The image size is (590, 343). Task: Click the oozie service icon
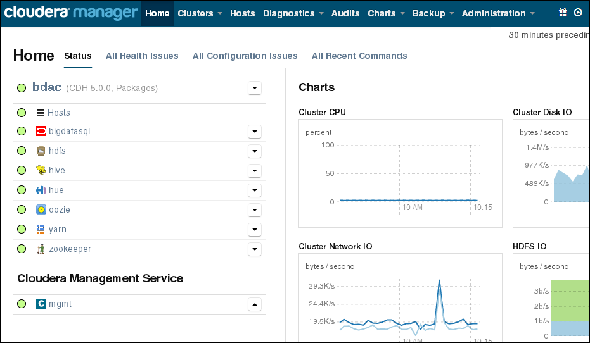pos(41,209)
